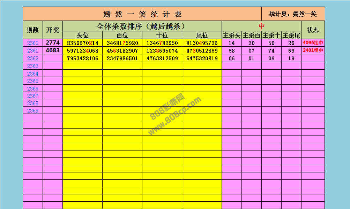Click the period number 2360 link
Screen dimensions: 350x209
click(33, 43)
